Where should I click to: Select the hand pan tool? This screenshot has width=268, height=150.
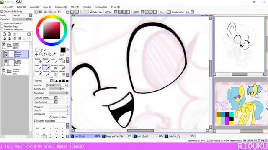coord(49,54)
